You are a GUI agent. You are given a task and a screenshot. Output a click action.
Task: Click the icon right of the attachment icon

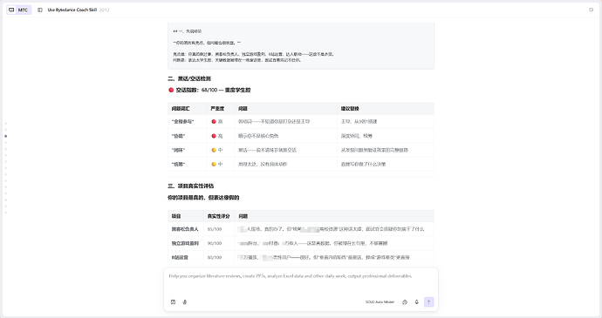tap(185, 302)
